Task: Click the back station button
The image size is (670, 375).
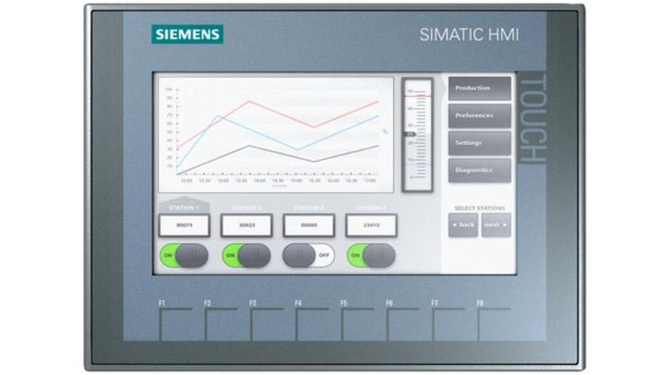Action: [463, 225]
